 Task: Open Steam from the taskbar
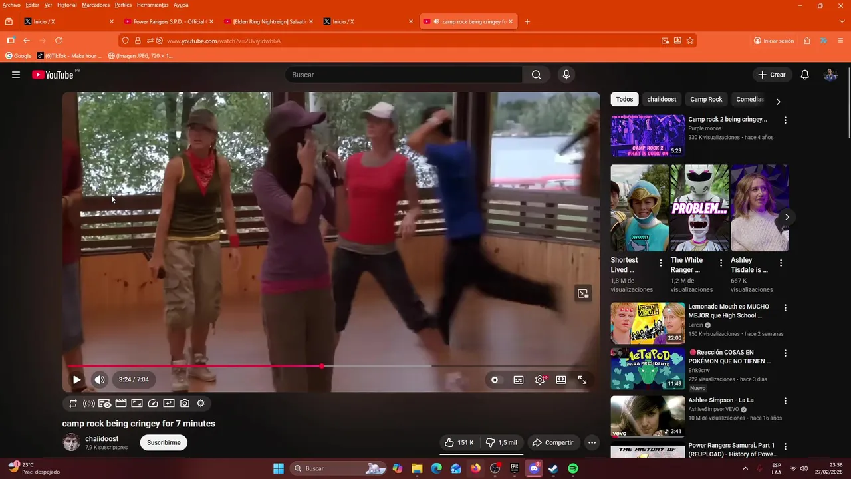(553, 468)
